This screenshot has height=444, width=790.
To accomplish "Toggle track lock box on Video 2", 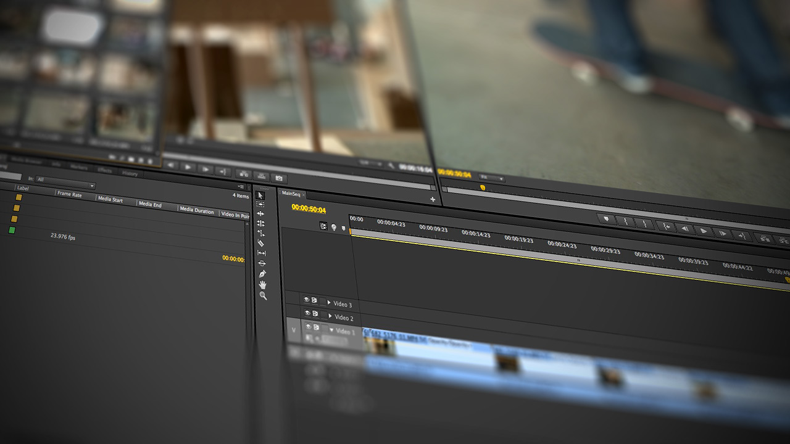I will tap(323, 315).
